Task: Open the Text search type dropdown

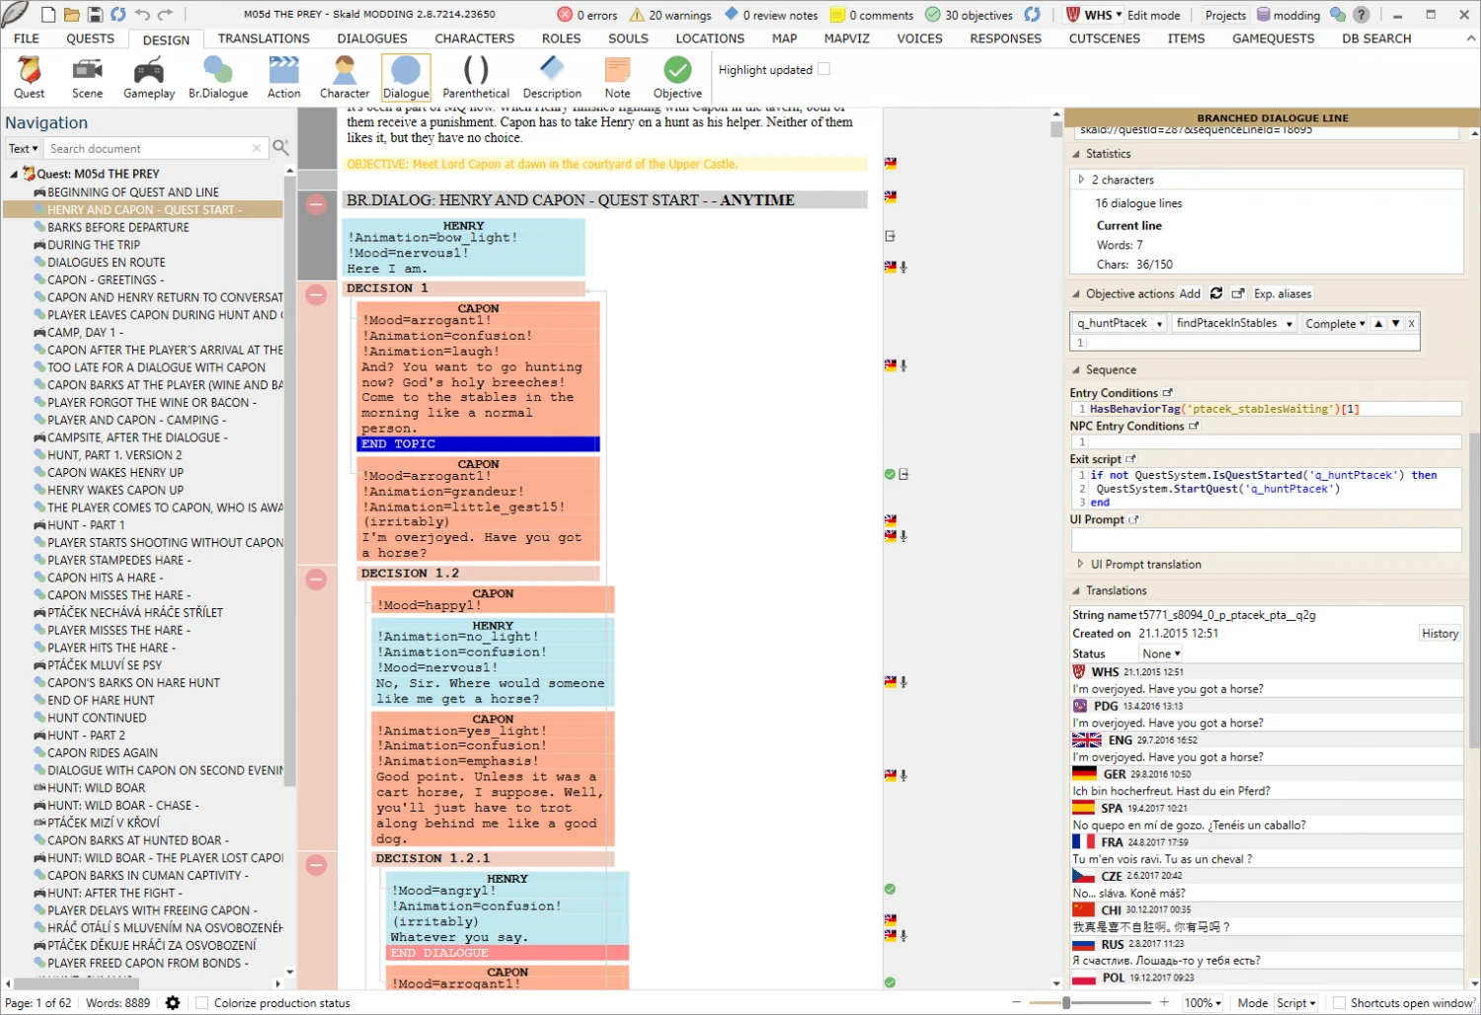Action: (x=23, y=148)
